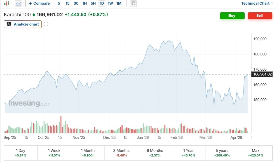Open the Technical Chart link
Viewport: 277px width, 163px height.
coord(257,4)
